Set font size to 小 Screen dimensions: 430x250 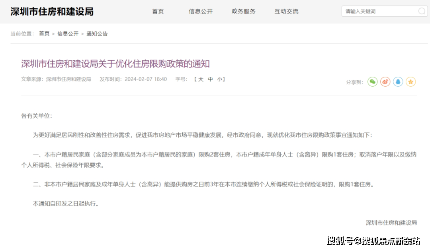click(220, 79)
